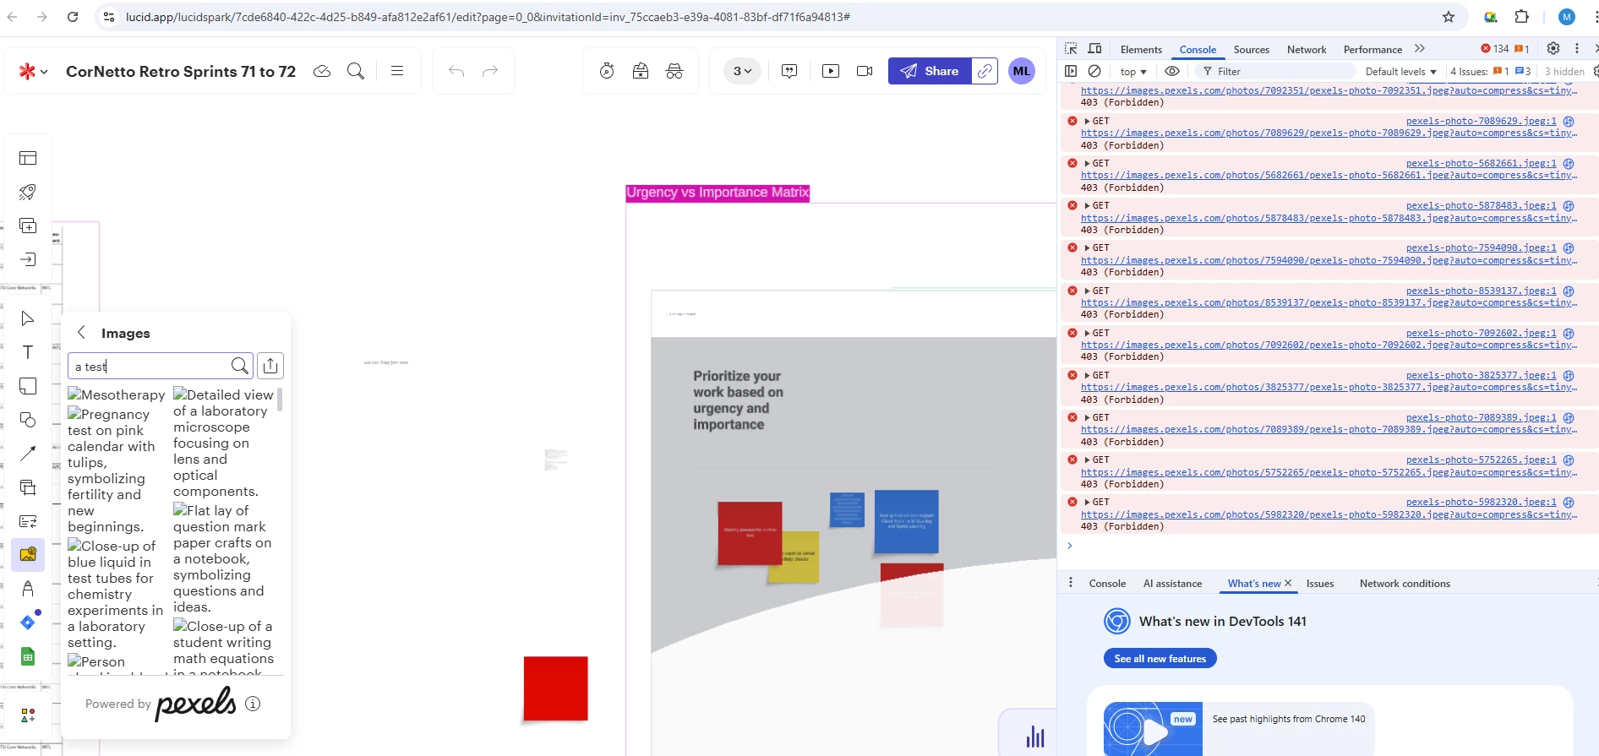Click the highlighted Images tool icon
This screenshot has height=756, width=1599.
[x=28, y=555]
